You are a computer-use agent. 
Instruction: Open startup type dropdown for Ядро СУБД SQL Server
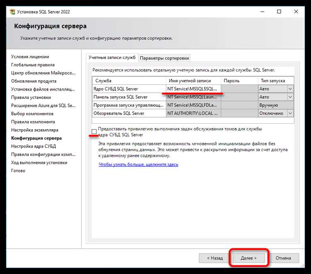(x=290, y=89)
